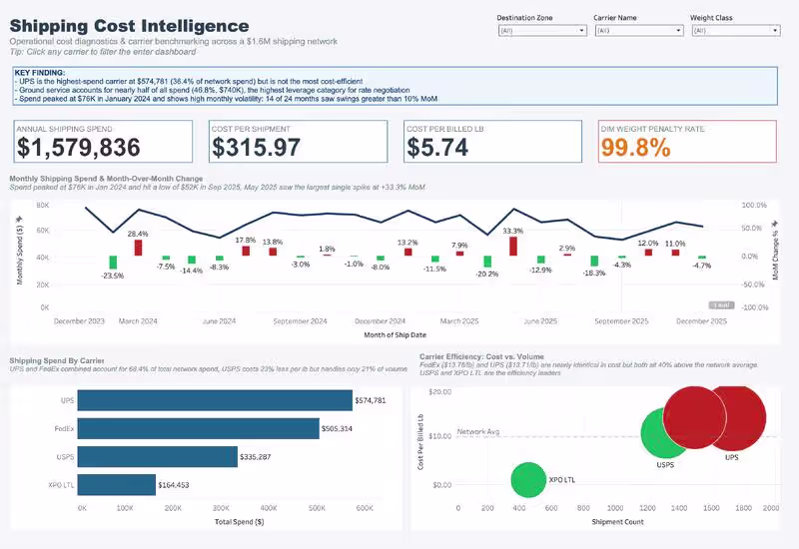
Task: Click the green -20.2% MoM bar
Action: click(487, 262)
